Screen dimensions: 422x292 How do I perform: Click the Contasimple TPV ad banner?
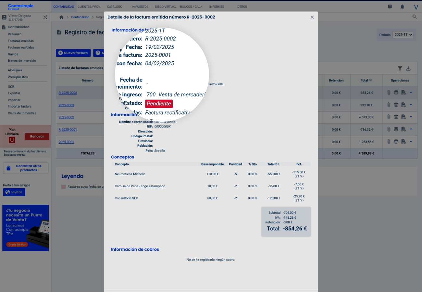tap(26, 228)
